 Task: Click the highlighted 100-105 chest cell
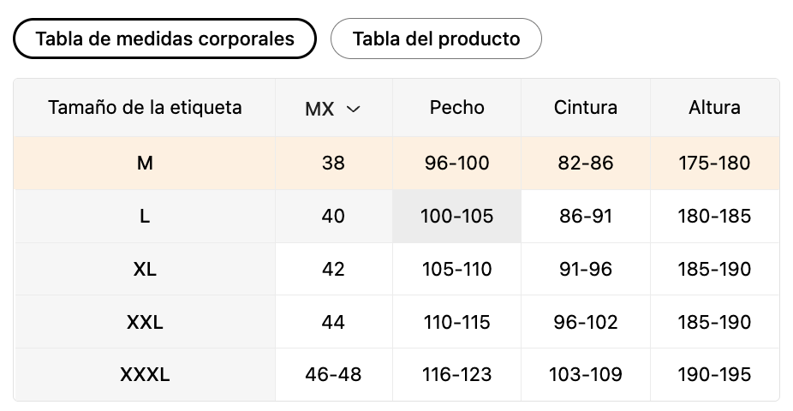pos(456,217)
